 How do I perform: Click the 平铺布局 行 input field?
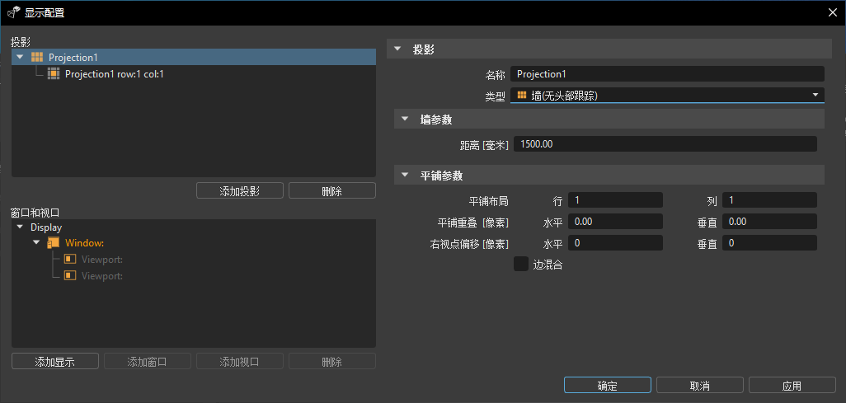(616, 200)
